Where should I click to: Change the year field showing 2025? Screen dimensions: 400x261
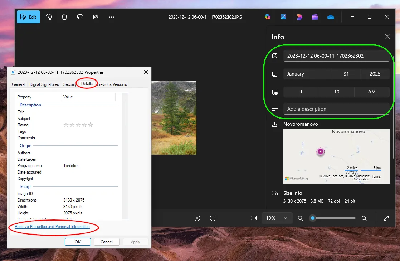coord(375,74)
